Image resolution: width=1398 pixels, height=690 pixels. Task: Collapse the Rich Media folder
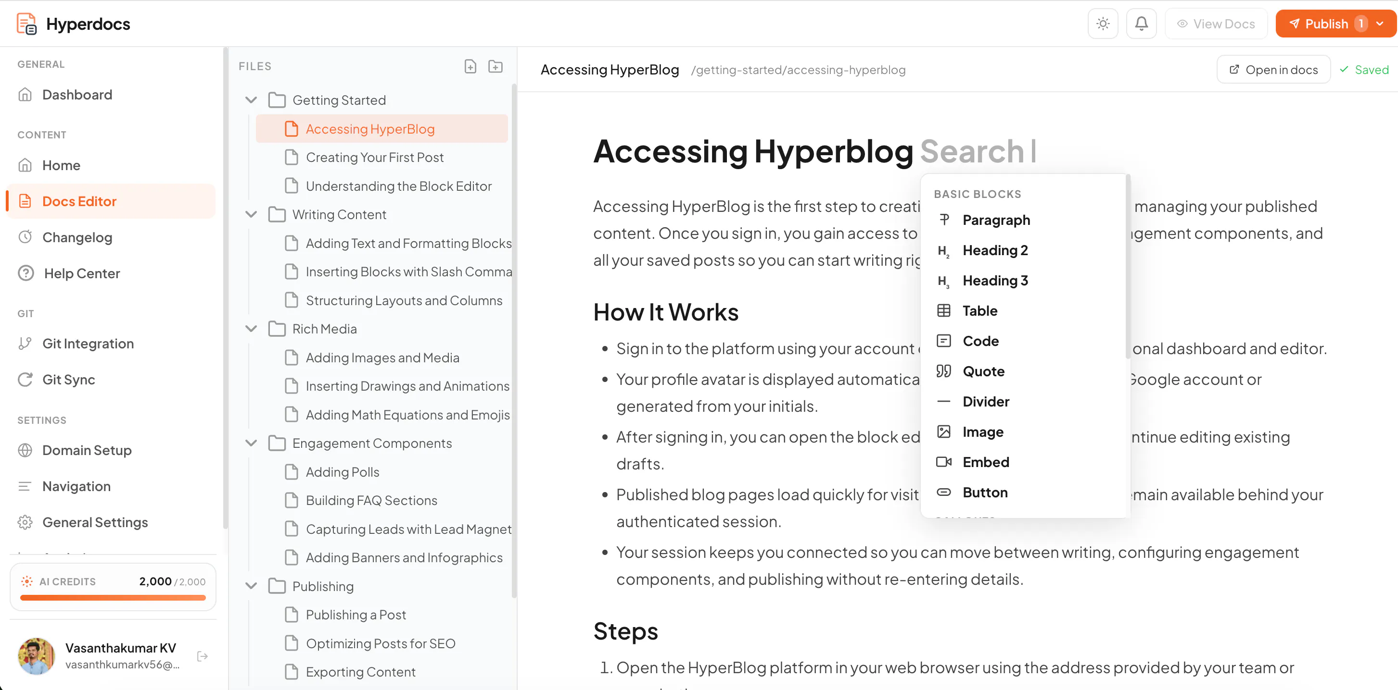point(251,329)
